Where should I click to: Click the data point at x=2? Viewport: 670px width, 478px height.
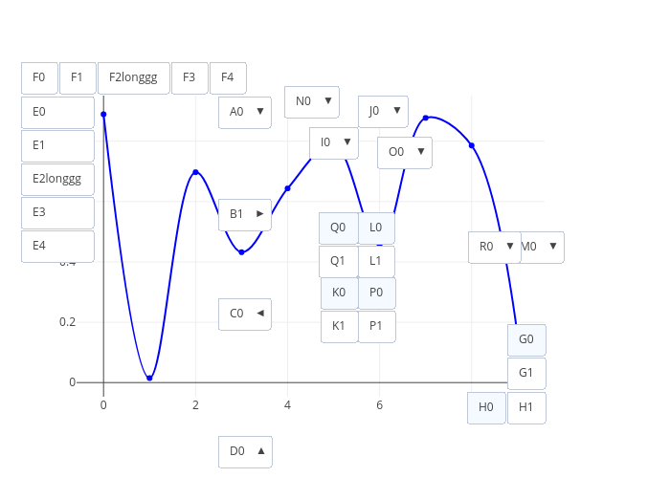195,172
